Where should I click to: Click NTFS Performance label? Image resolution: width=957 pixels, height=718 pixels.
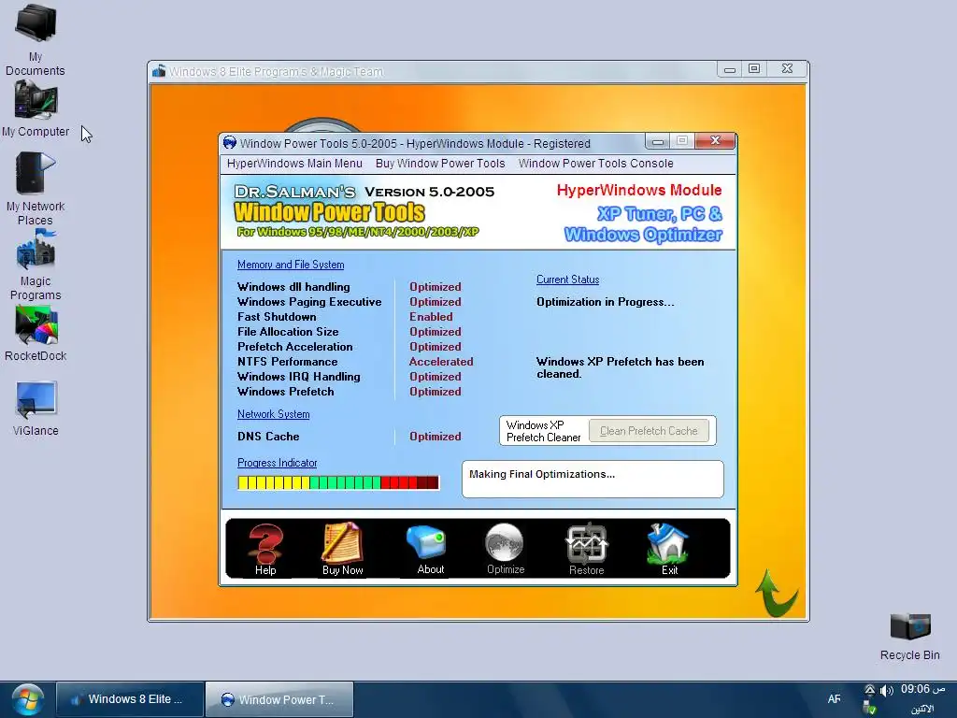coord(287,362)
